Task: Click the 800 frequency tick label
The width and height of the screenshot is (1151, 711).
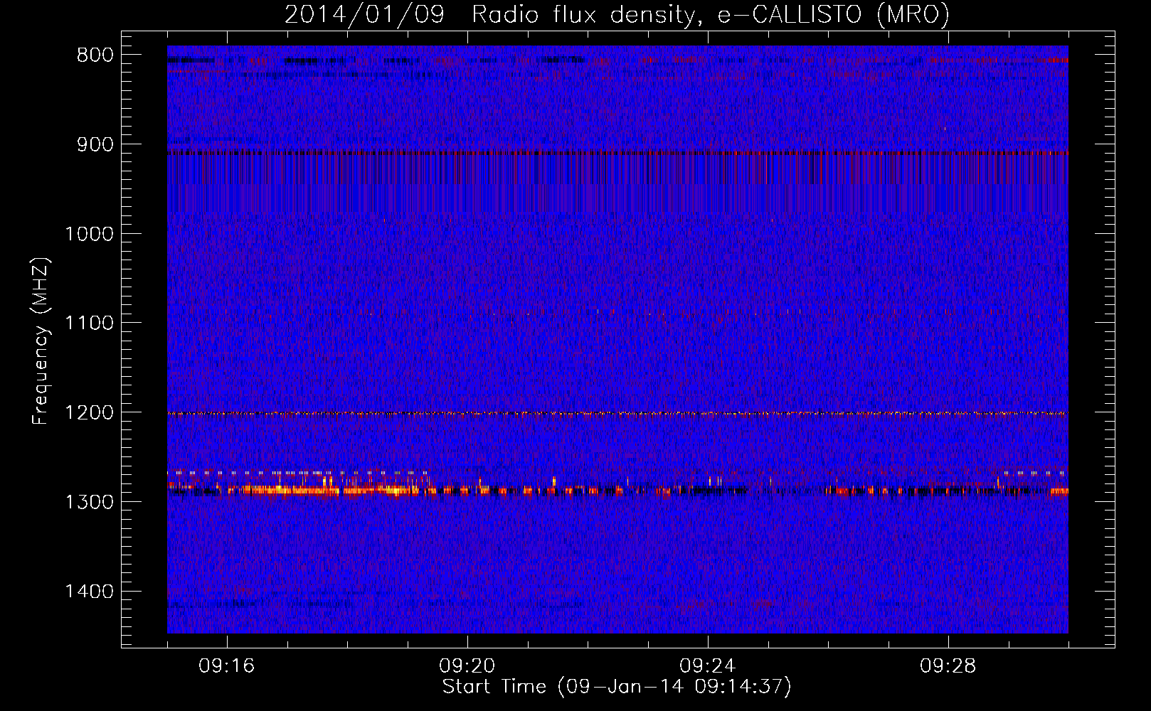Action: (95, 55)
